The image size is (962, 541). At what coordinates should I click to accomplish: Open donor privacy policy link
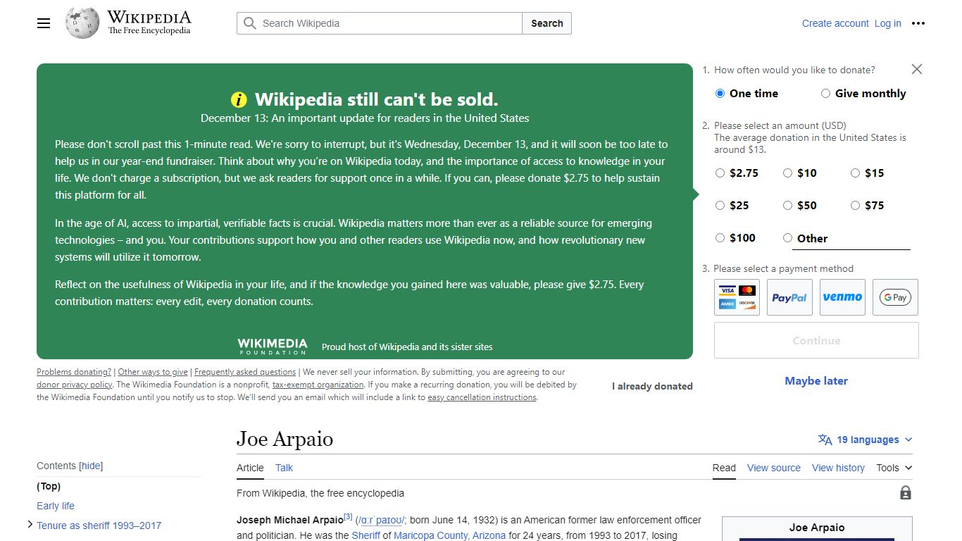[x=75, y=385]
